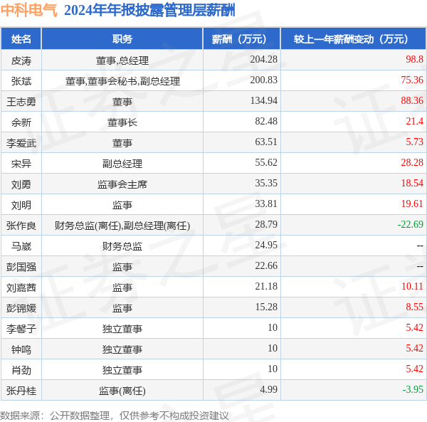427x422 pixels.
Task: Click the salary value 15.28
Action: click(266, 307)
